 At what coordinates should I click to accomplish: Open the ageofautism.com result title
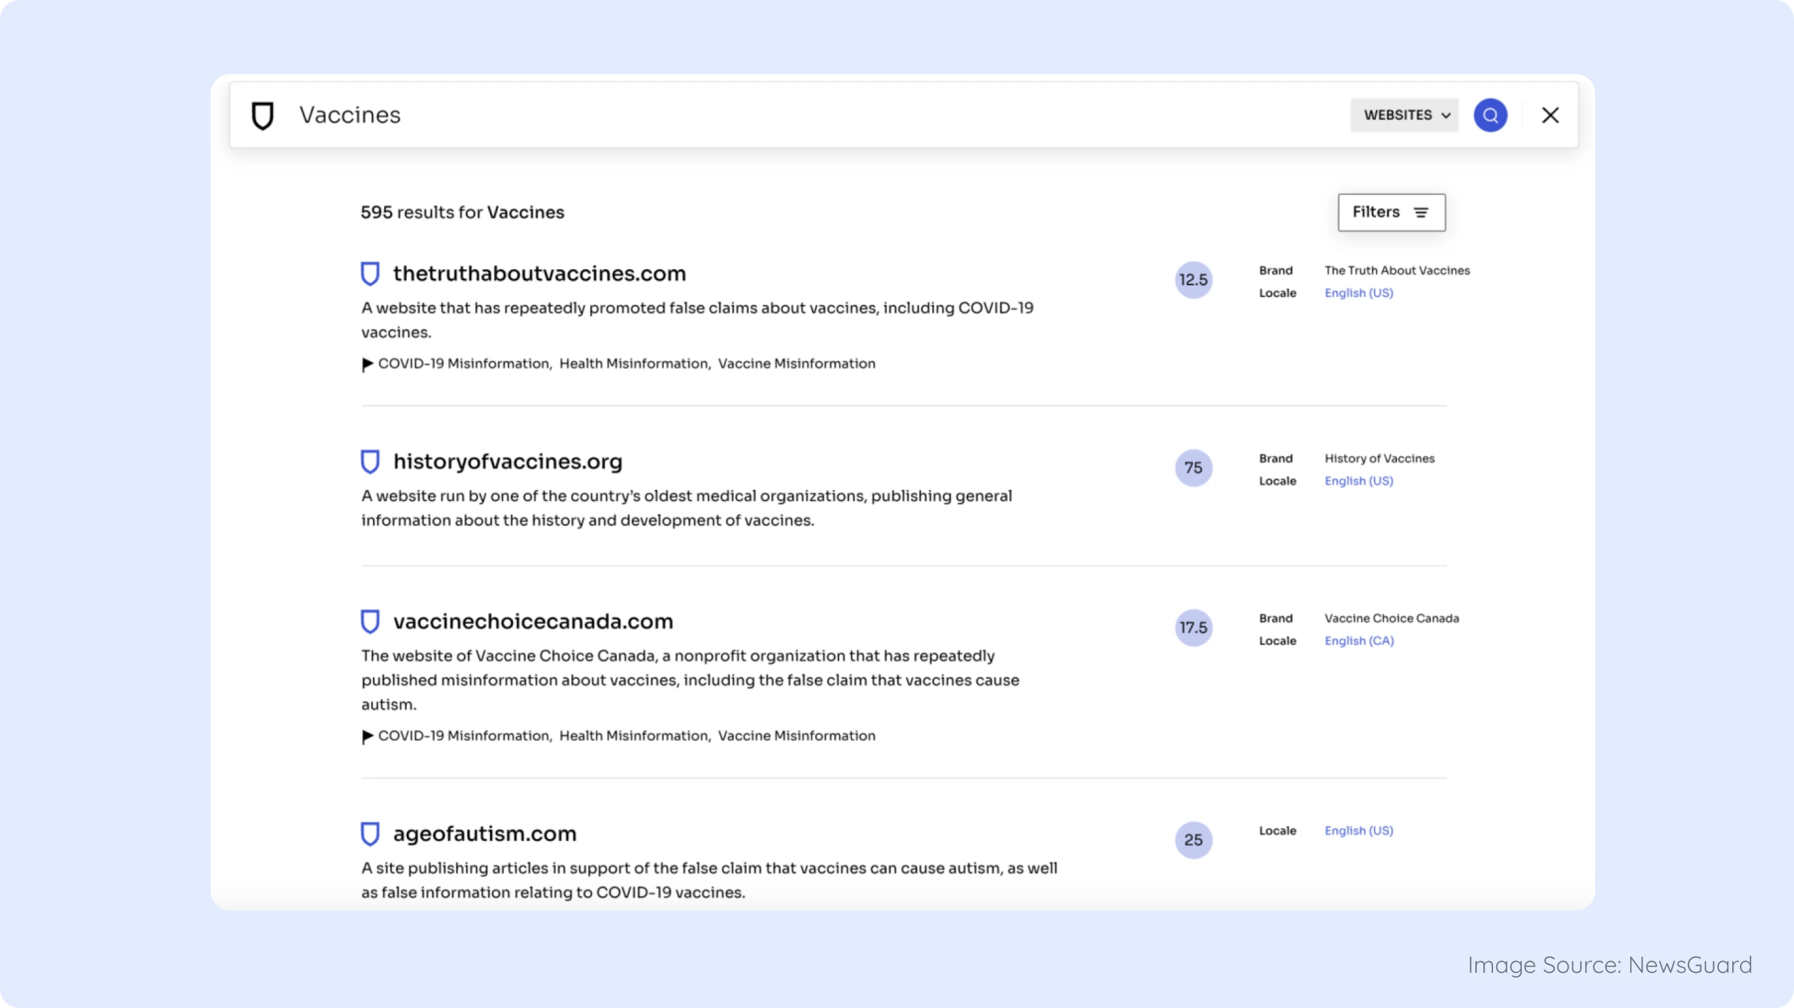485,833
